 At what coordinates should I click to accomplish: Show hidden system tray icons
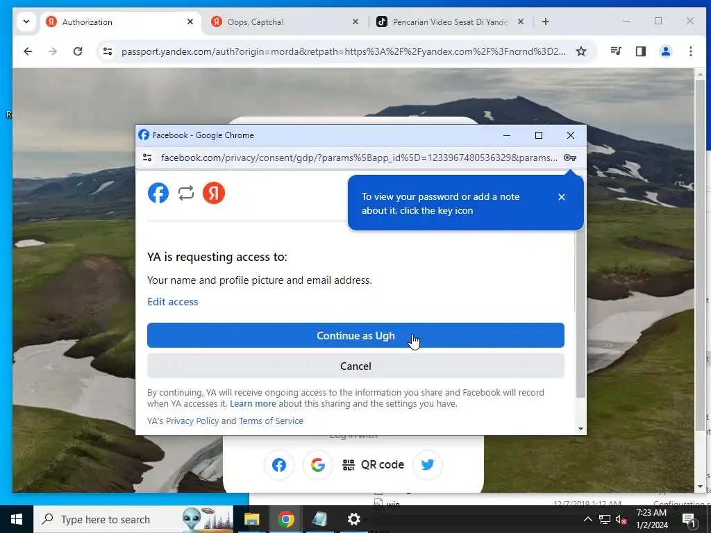click(x=587, y=519)
